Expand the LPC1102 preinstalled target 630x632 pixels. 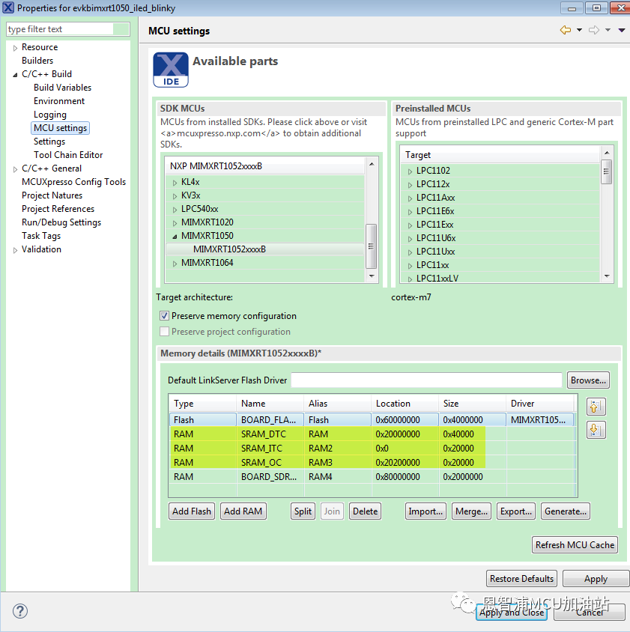tap(410, 171)
